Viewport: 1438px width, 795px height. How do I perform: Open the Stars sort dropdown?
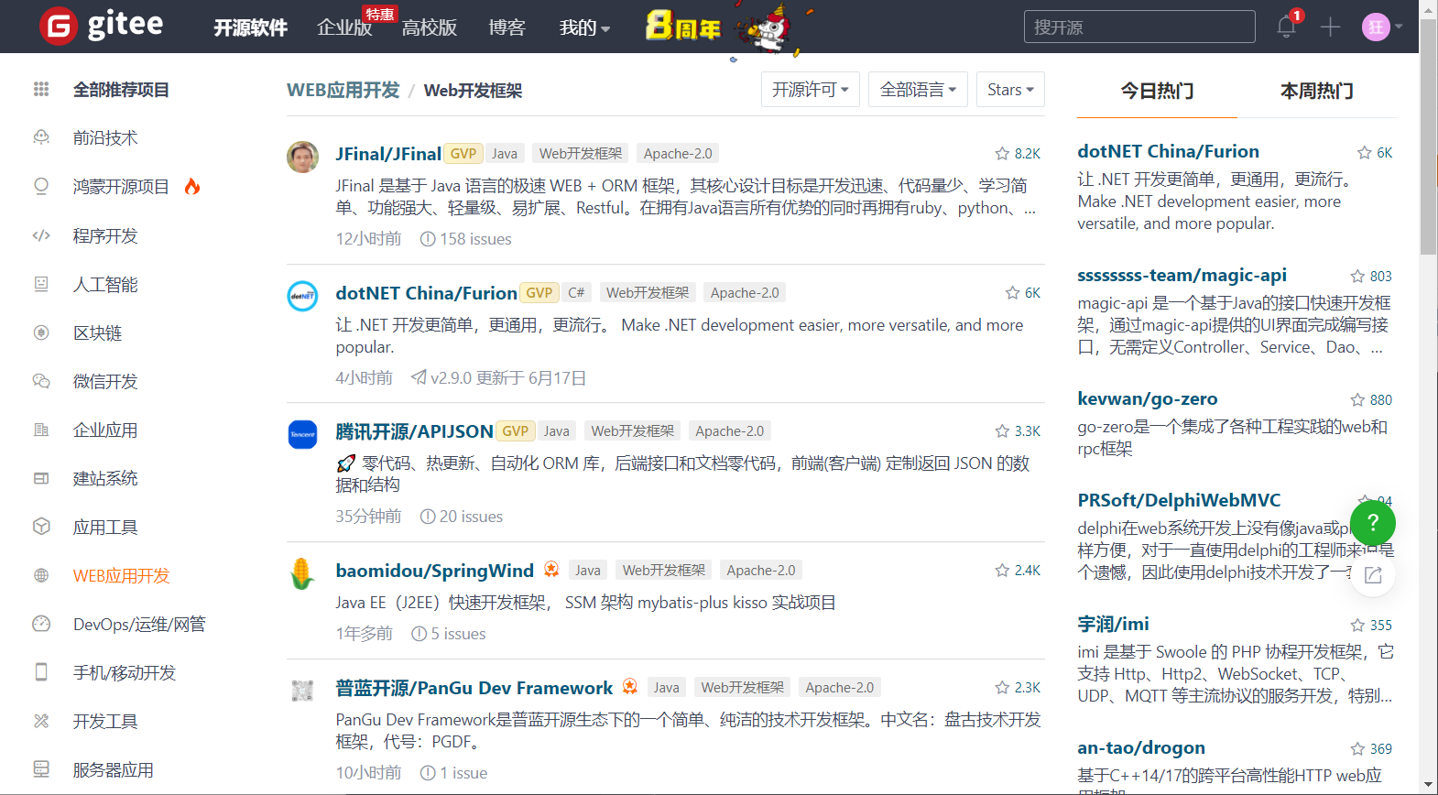coord(1010,90)
